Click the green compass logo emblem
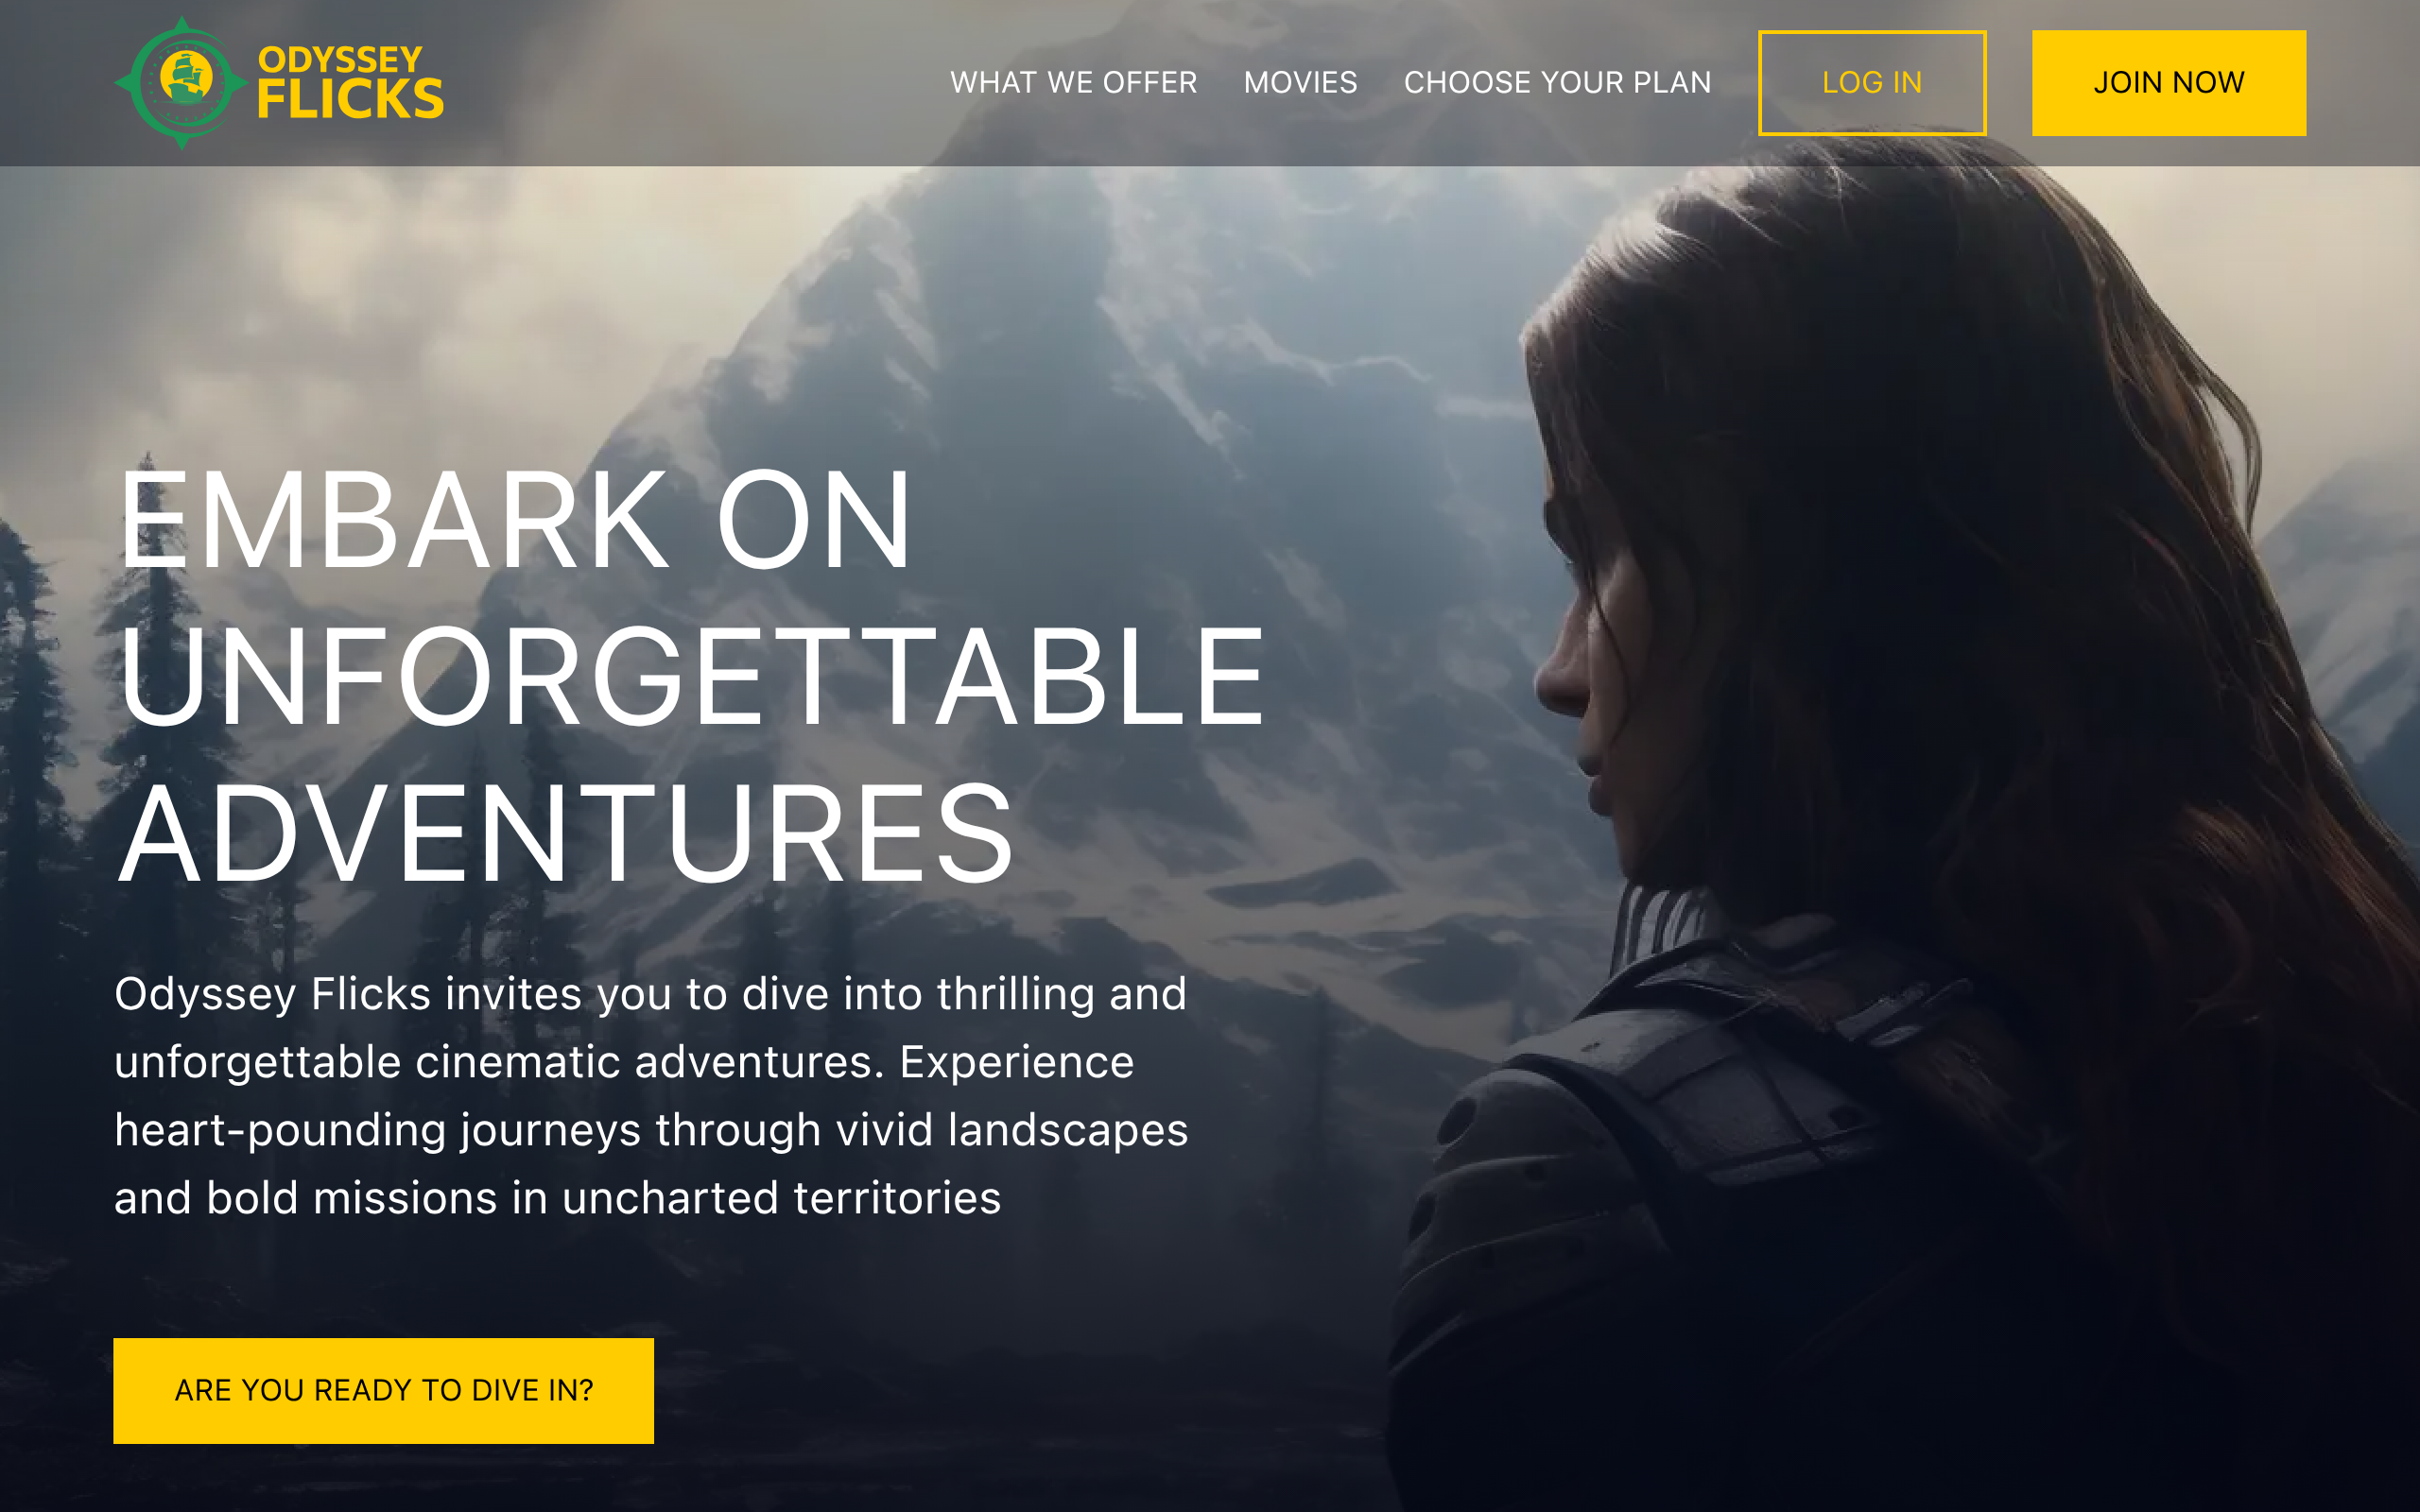Screen dimensions: 2420x1512 tap(181, 83)
